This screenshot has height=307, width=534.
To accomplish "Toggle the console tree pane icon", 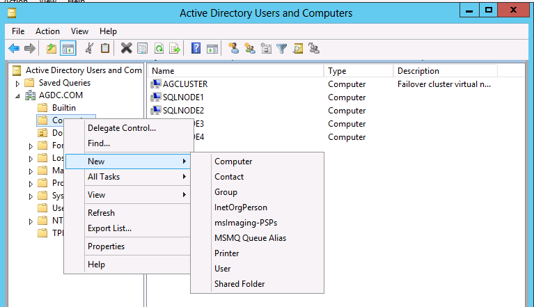I will pos(68,49).
